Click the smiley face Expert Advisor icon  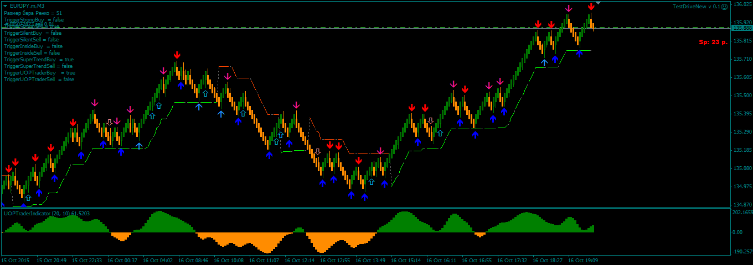point(725,7)
